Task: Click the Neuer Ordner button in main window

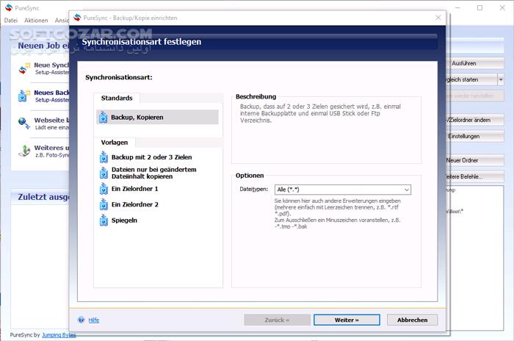Action: point(474,160)
